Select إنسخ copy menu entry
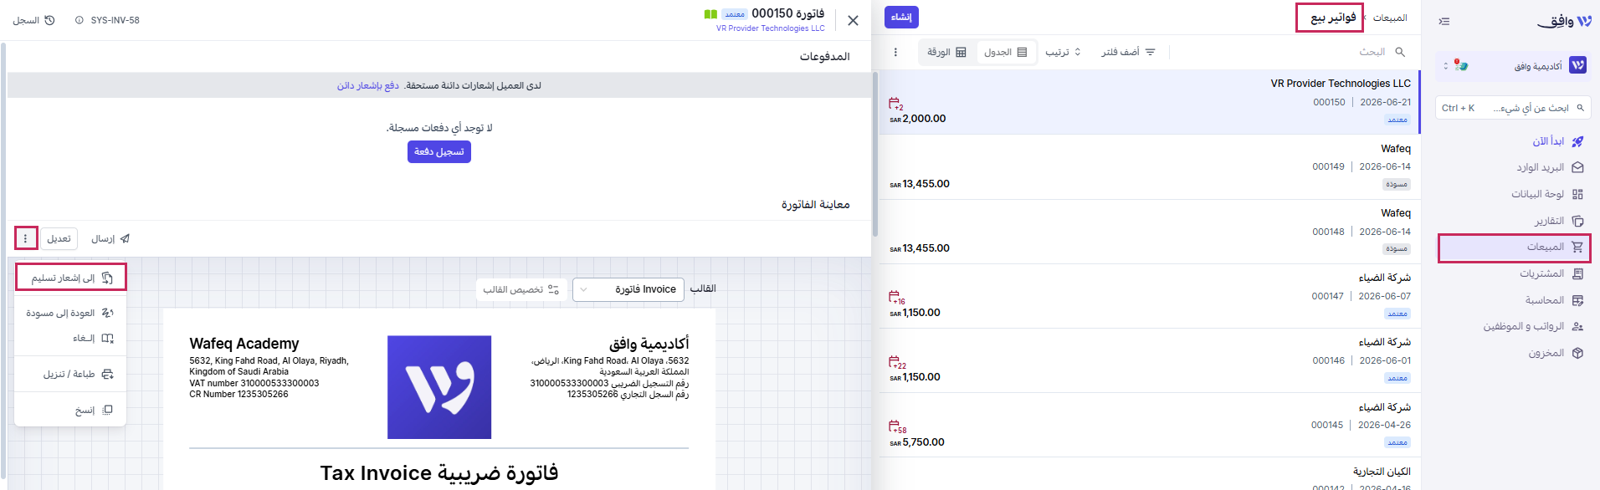The image size is (1600, 490). (94, 410)
